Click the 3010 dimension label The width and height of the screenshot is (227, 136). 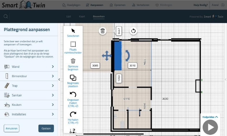tap(132, 66)
